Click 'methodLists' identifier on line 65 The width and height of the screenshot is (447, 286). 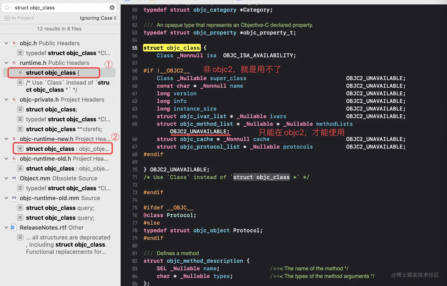(x=334, y=124)
